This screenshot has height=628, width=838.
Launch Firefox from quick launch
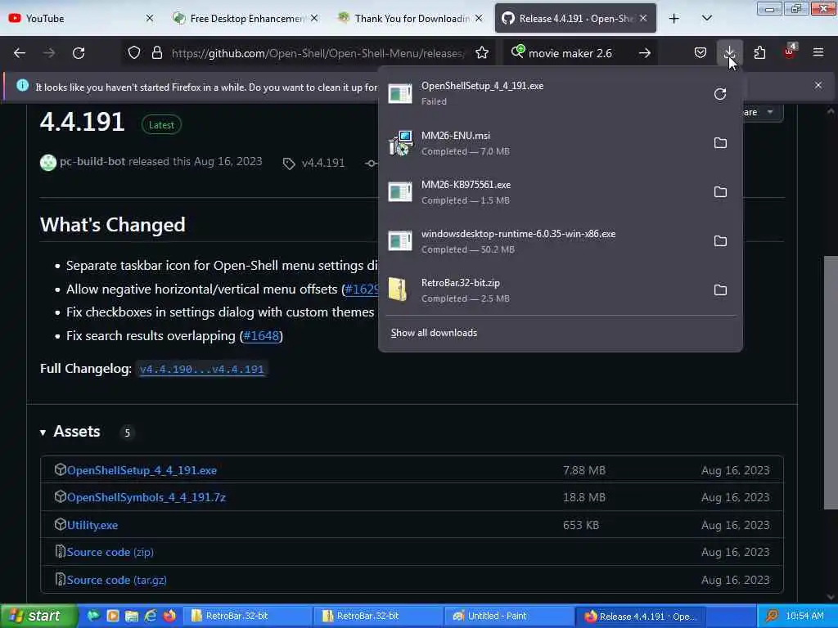pyautogui.click(x=169, y=616)
